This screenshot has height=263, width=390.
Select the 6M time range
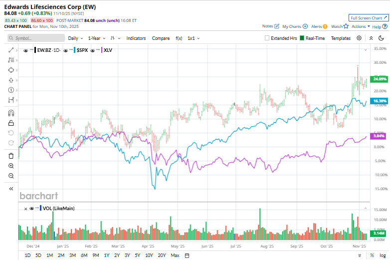click(84, 256)
